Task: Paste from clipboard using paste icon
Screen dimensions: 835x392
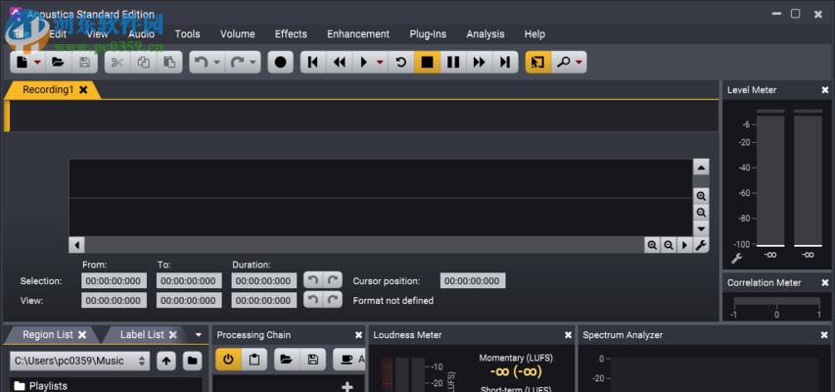Action: click(169, 63)
